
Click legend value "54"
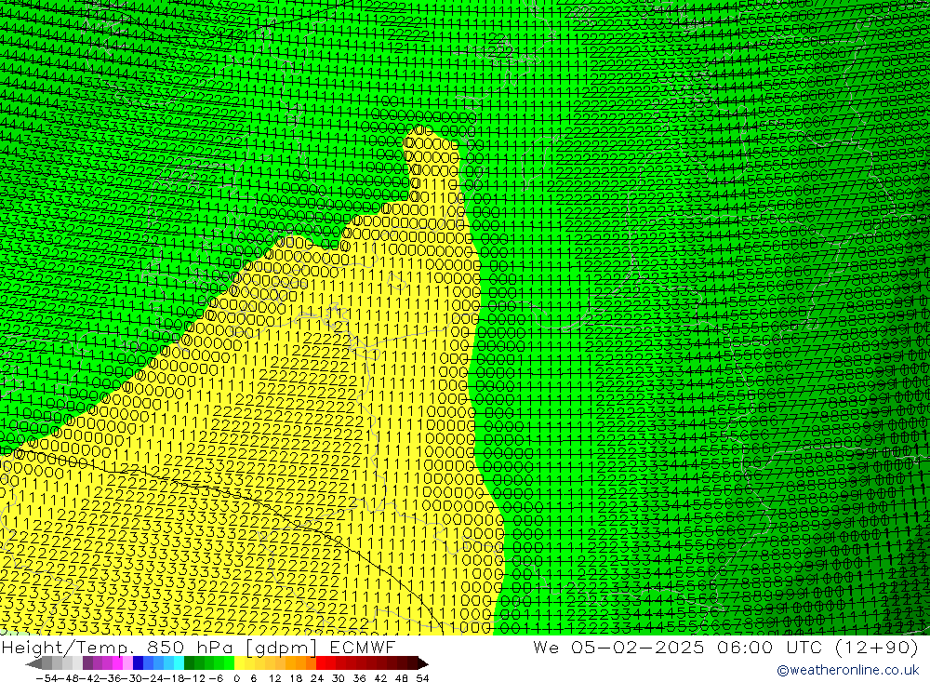(422, 678)
